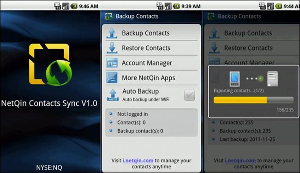The width and height of the screenshot is (300, 173).
Task: Select Backup Contacts in the dimmed right screen
Action: pos(248,33)
